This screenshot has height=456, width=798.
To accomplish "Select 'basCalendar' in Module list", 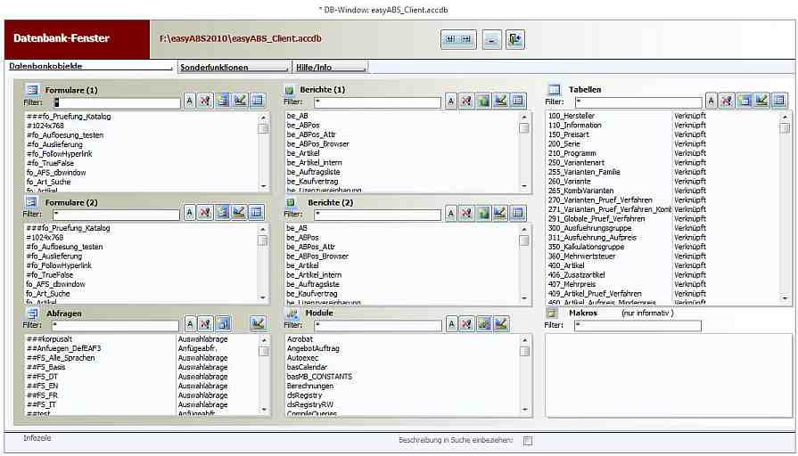I will 307,367.
